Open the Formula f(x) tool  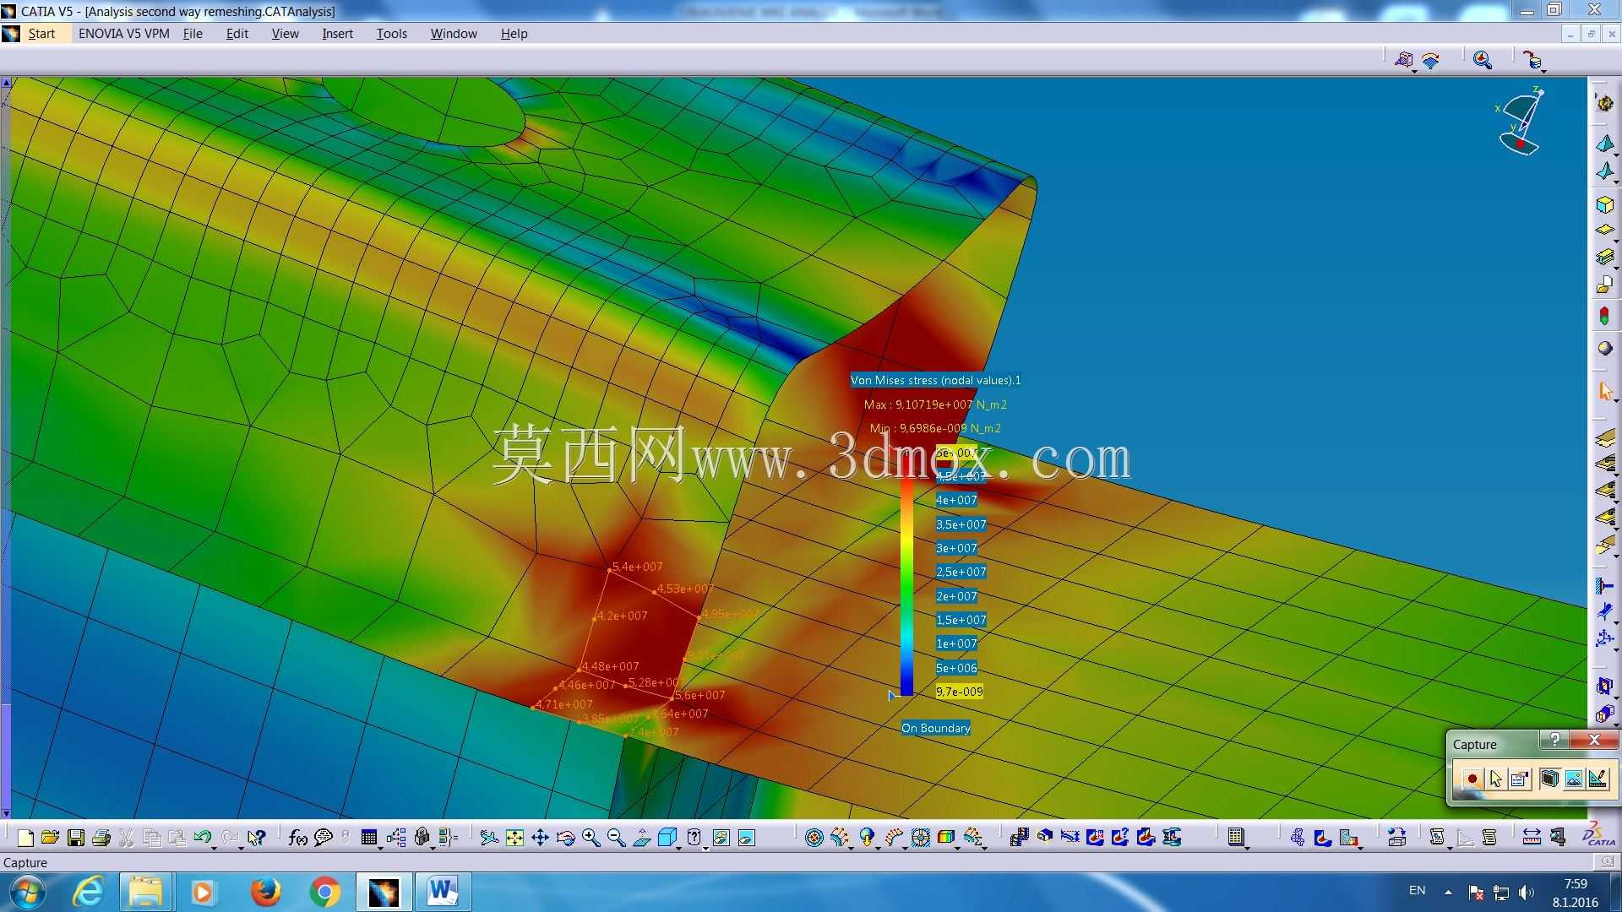[297, 838]
